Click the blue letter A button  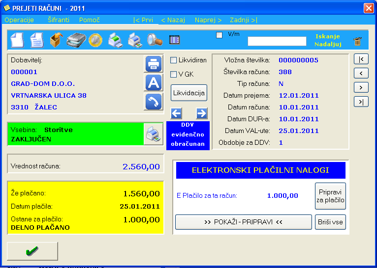point(153,83)
